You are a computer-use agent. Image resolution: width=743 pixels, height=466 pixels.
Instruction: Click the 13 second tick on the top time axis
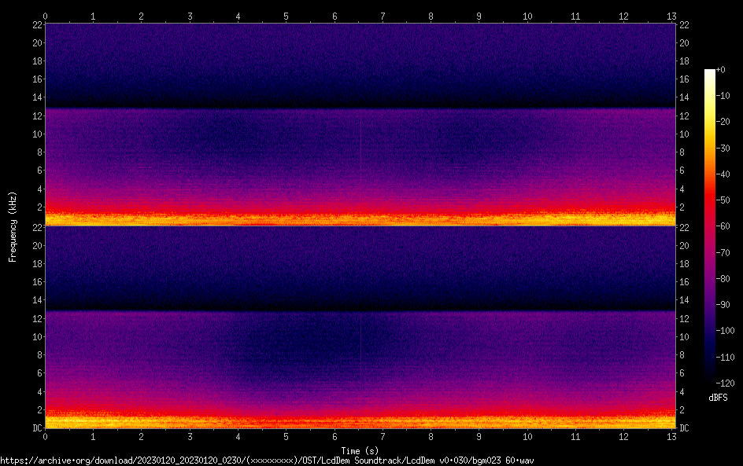672,16
